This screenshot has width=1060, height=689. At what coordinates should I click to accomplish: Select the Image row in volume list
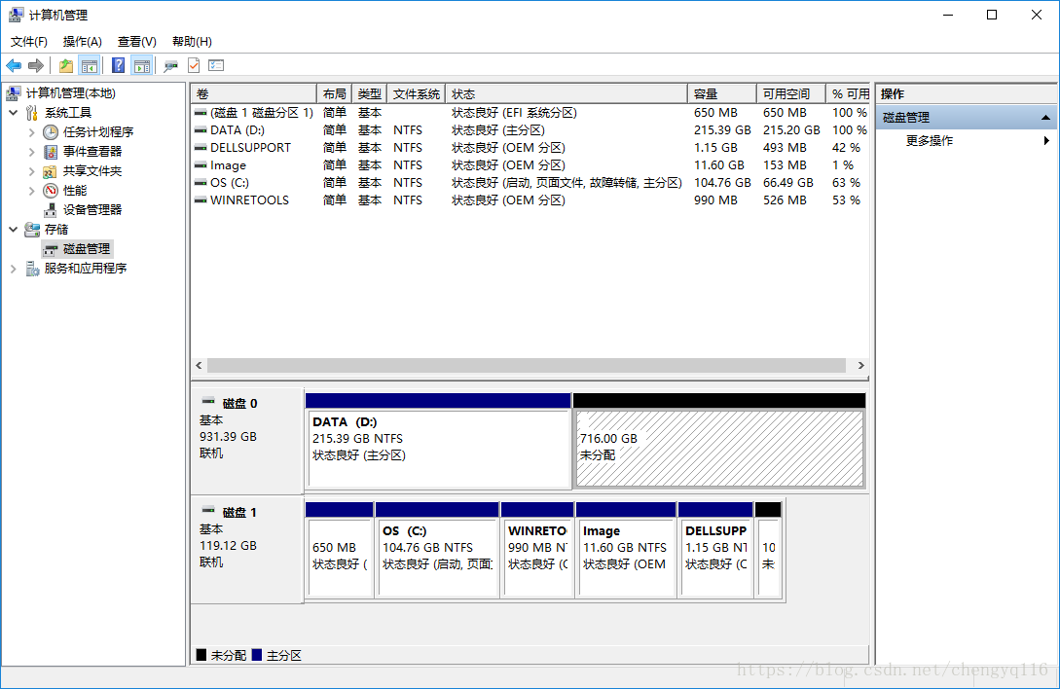[x=530, y=165]
